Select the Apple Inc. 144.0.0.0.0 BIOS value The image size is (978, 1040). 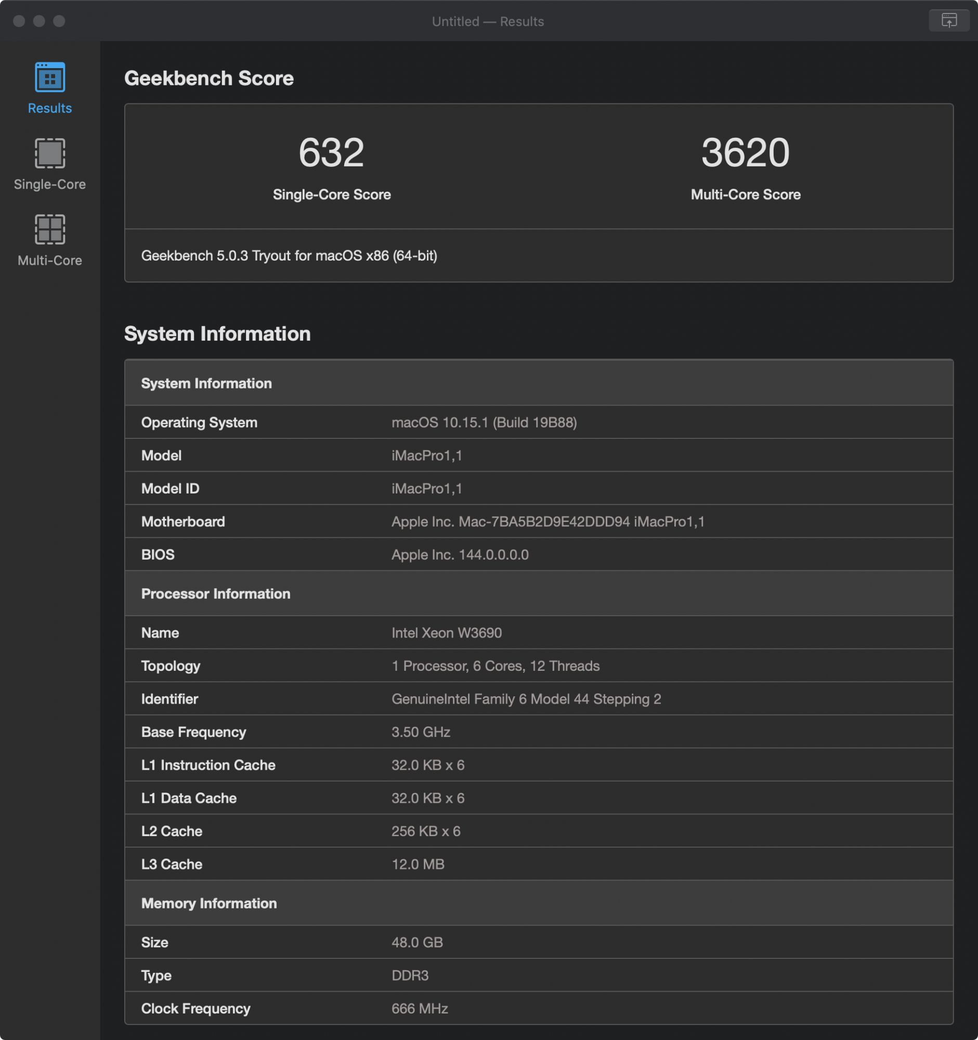[460, 554]
